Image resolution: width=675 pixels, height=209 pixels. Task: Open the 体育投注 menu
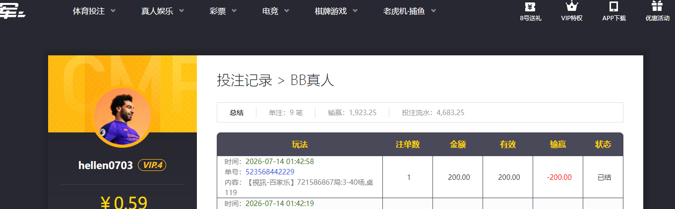89,11
